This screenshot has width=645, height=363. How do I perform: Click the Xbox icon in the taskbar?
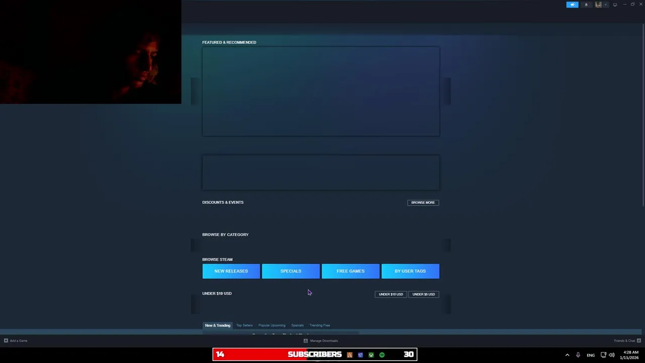[x=371, y=355]
